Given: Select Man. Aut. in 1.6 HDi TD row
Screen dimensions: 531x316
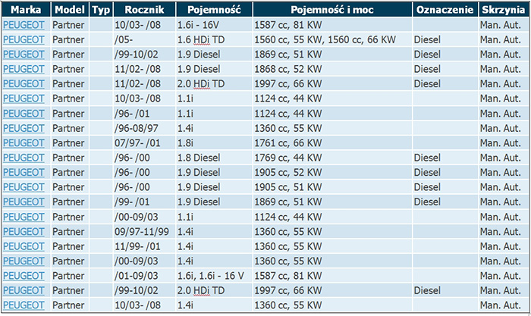Looking at the screenshot, I should click(500, 39).
